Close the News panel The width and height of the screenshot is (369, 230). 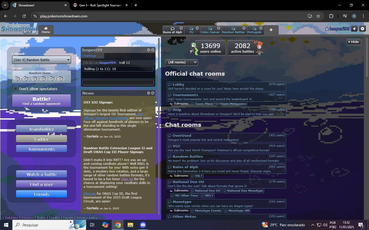(x=153, y=93)
